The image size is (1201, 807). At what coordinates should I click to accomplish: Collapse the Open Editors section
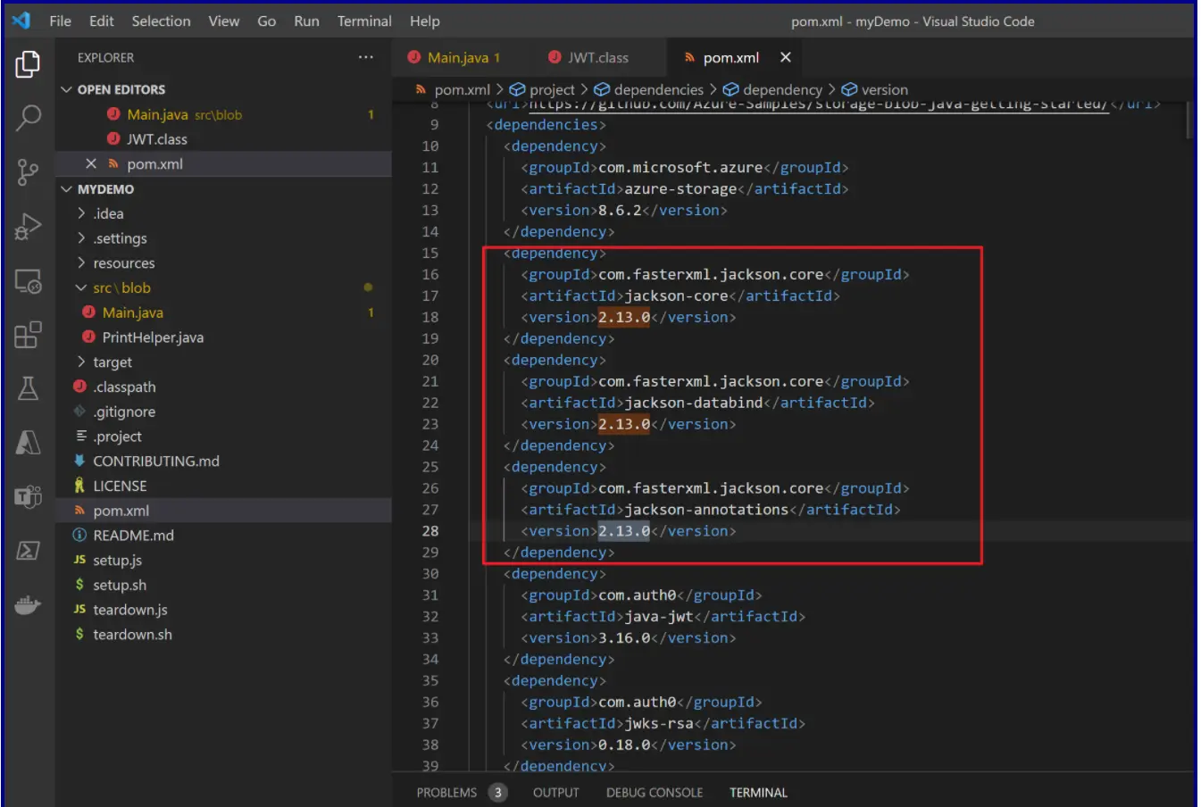click(66, 89)
